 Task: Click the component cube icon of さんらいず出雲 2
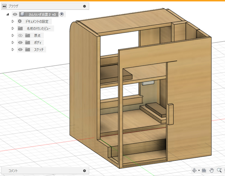click(x=22, y=14)
